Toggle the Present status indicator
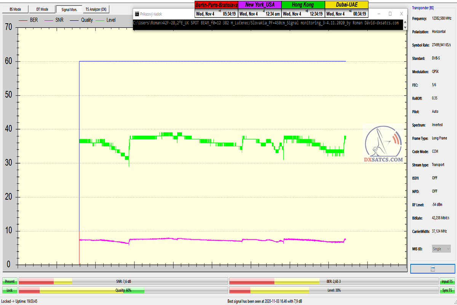The image size is (457, 305). coord(10,281)
